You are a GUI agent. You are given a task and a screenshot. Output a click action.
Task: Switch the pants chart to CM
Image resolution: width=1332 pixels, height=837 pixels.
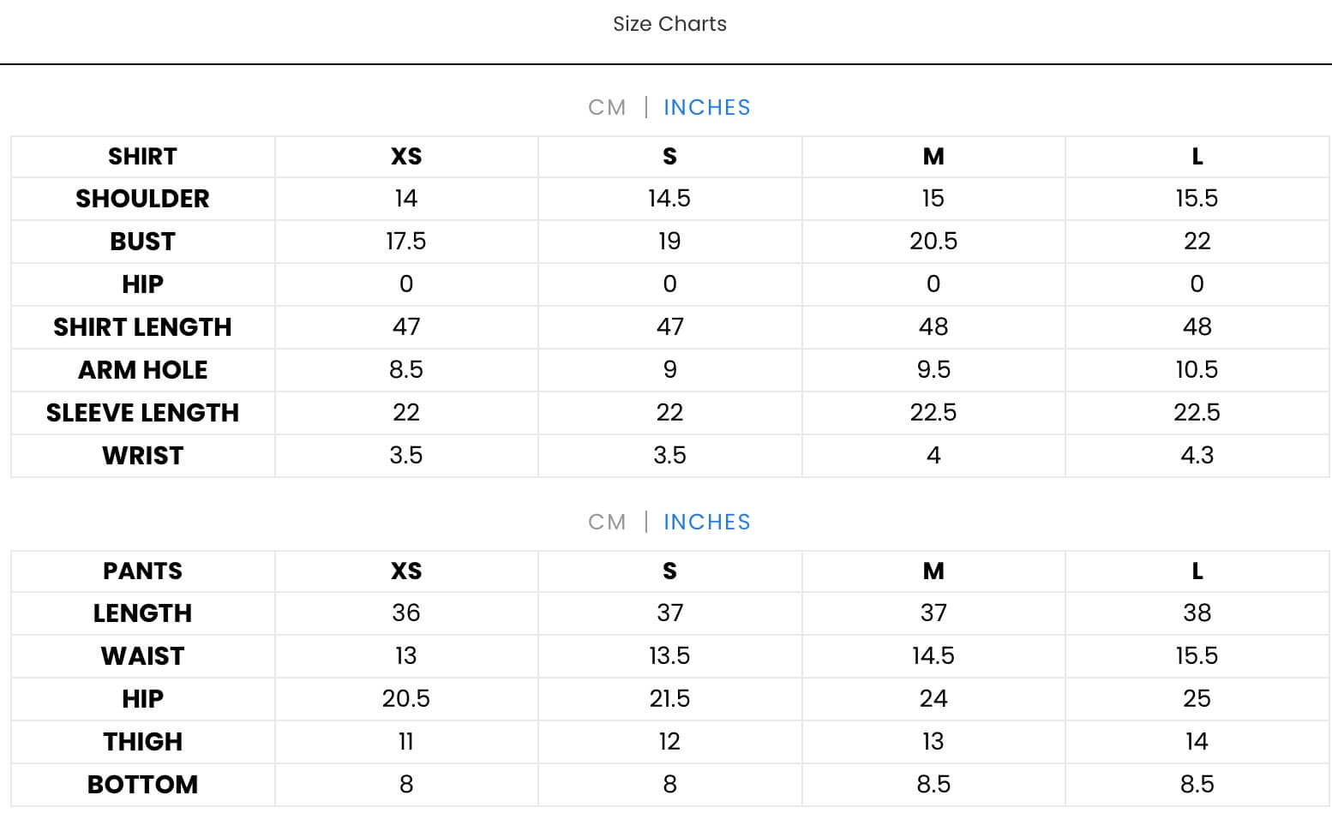[x=607, y=523]
